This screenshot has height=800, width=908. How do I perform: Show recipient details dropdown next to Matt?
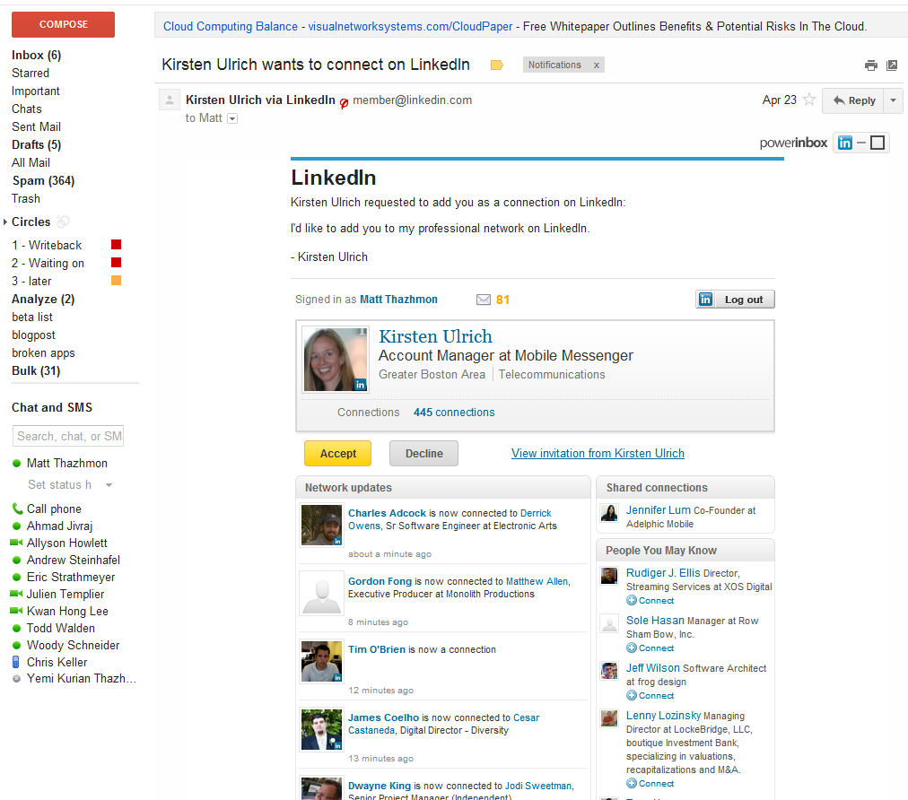pyautogui.click(x=232, y=118)
